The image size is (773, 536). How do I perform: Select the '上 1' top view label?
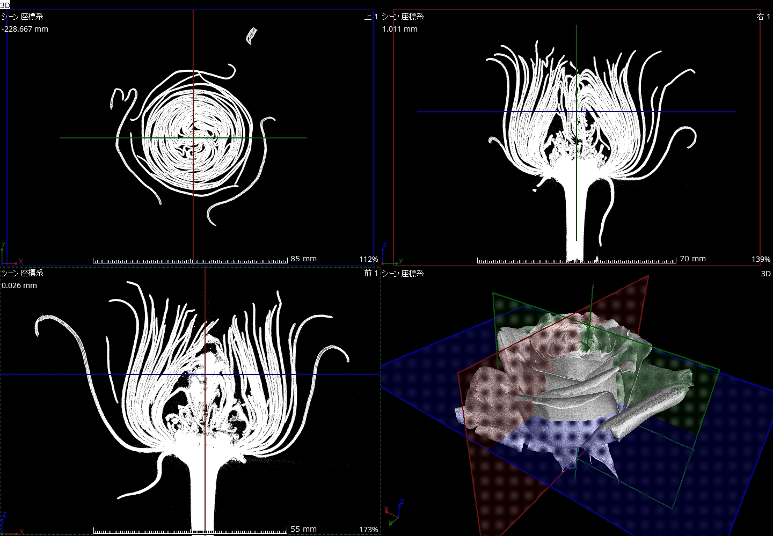pos(371,17)
